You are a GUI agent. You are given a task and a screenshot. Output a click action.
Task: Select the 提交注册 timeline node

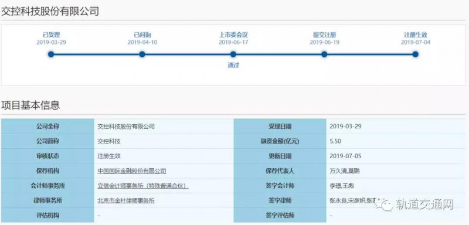324,54
